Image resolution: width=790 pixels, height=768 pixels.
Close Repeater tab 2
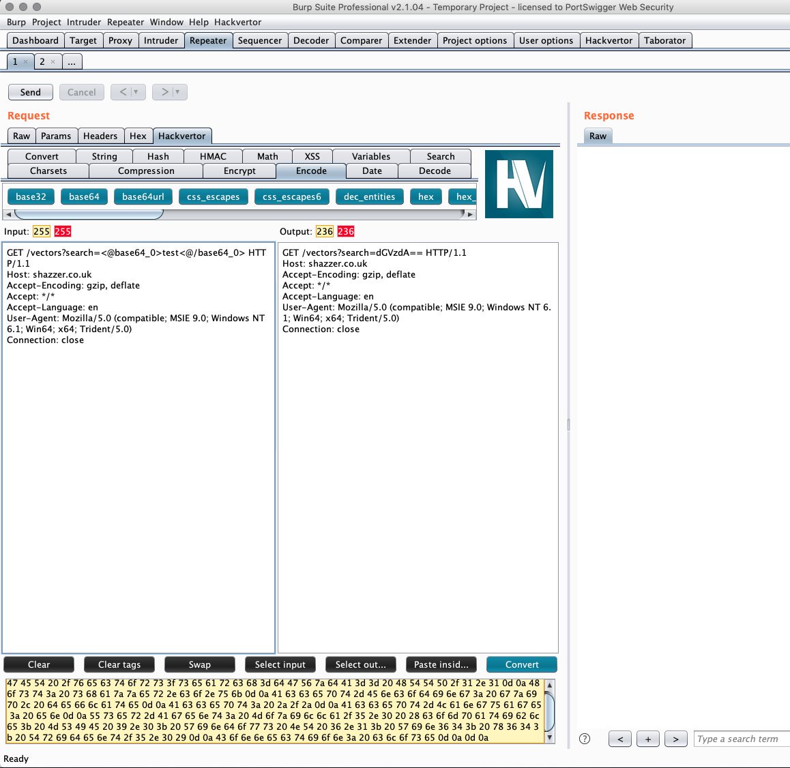click(53, 61)
